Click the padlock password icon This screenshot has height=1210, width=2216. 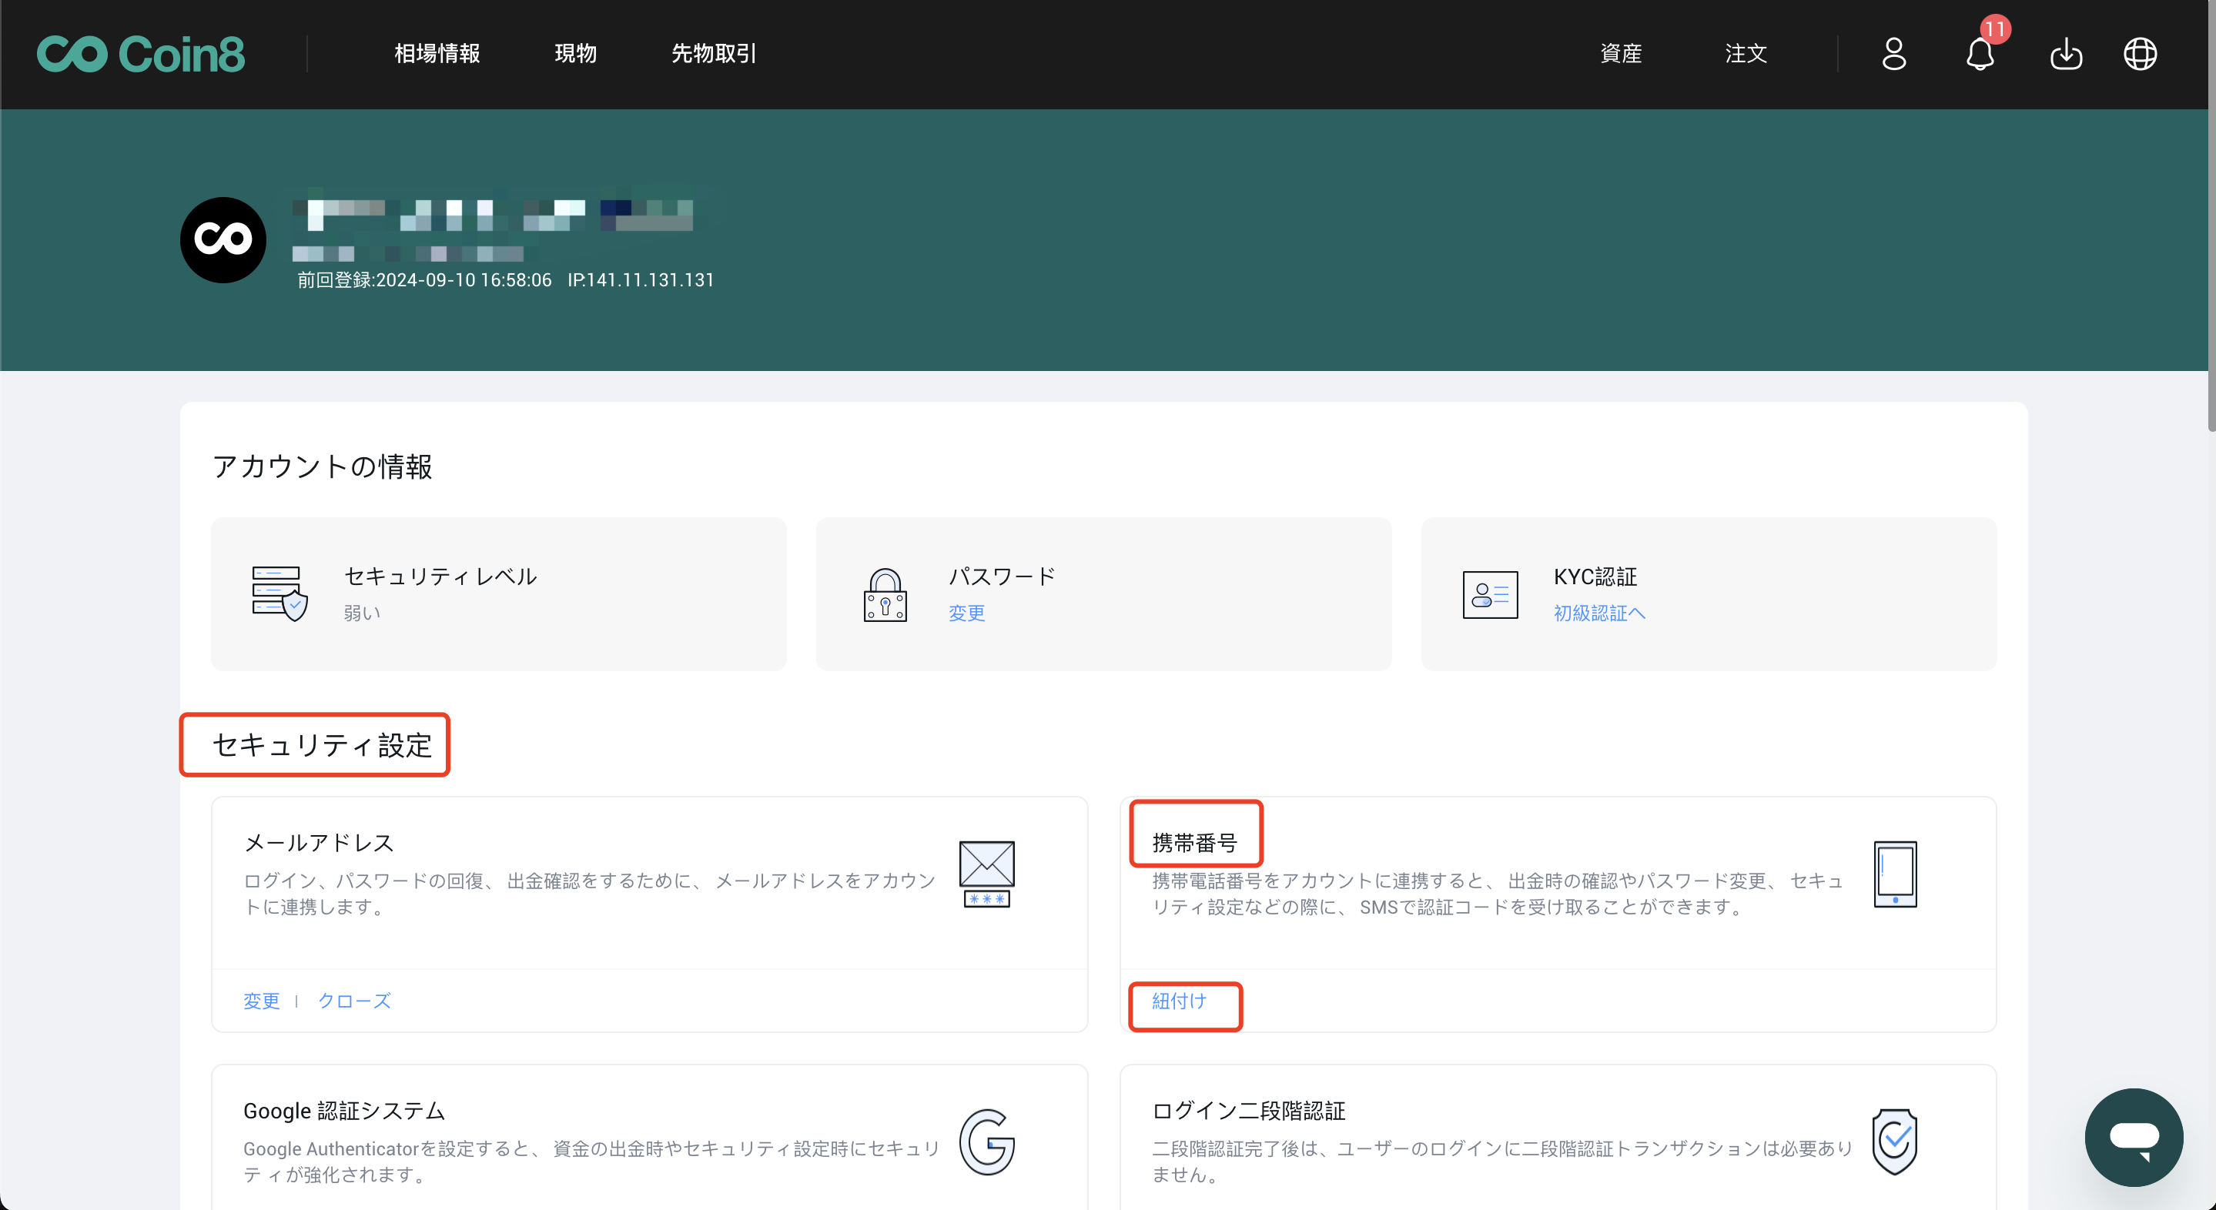tap(885, 595)
